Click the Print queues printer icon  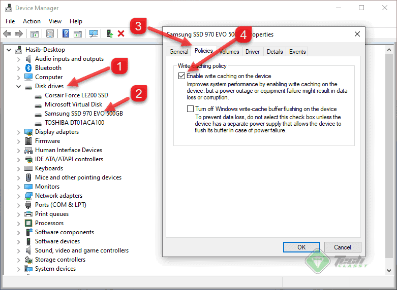(28, 214)
